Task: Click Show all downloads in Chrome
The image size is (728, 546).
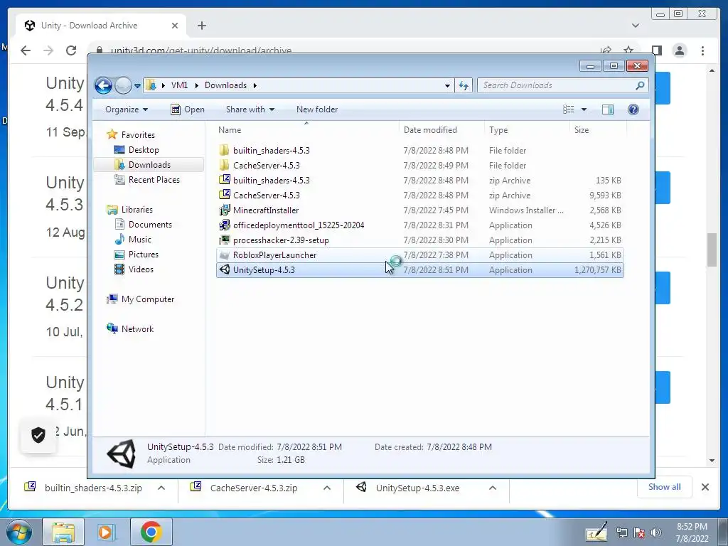Action: click(665, 487)
